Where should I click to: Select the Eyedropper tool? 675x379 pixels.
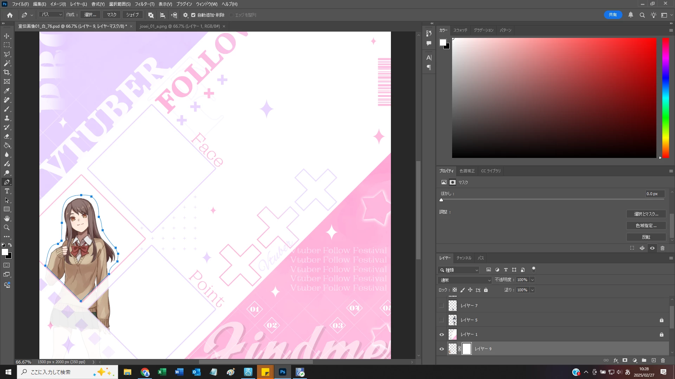(7, 91)
